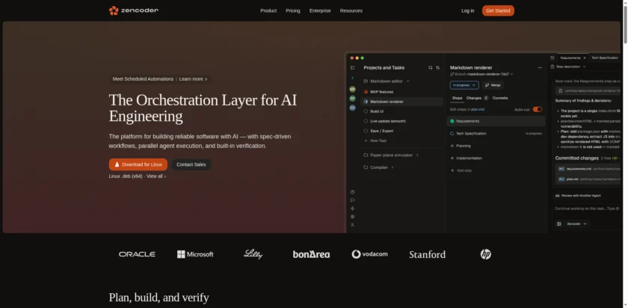Click the search icon in Projects and Tasks
This screenshot has width=628, height=308.
click(x=431, y=68)
